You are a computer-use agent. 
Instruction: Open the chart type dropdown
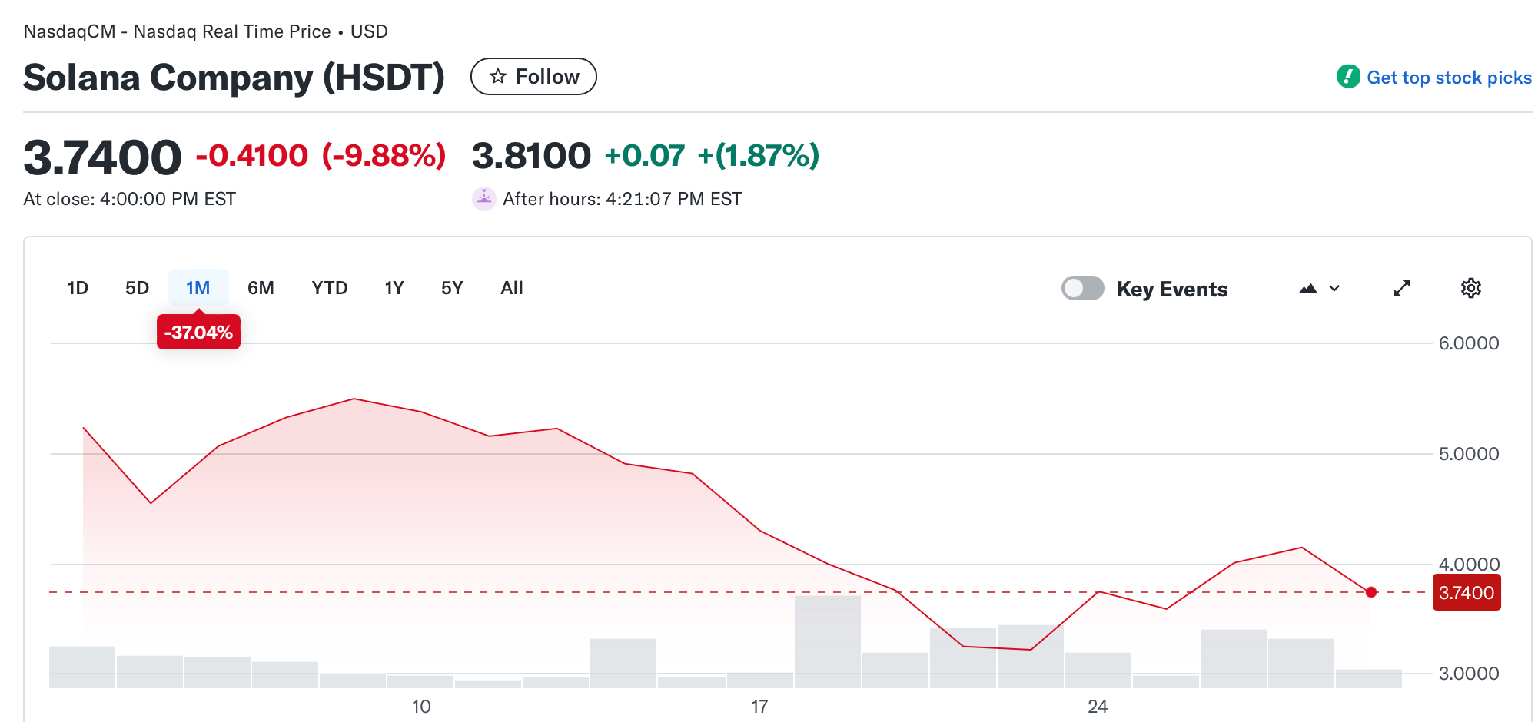tap(1334, 289)
